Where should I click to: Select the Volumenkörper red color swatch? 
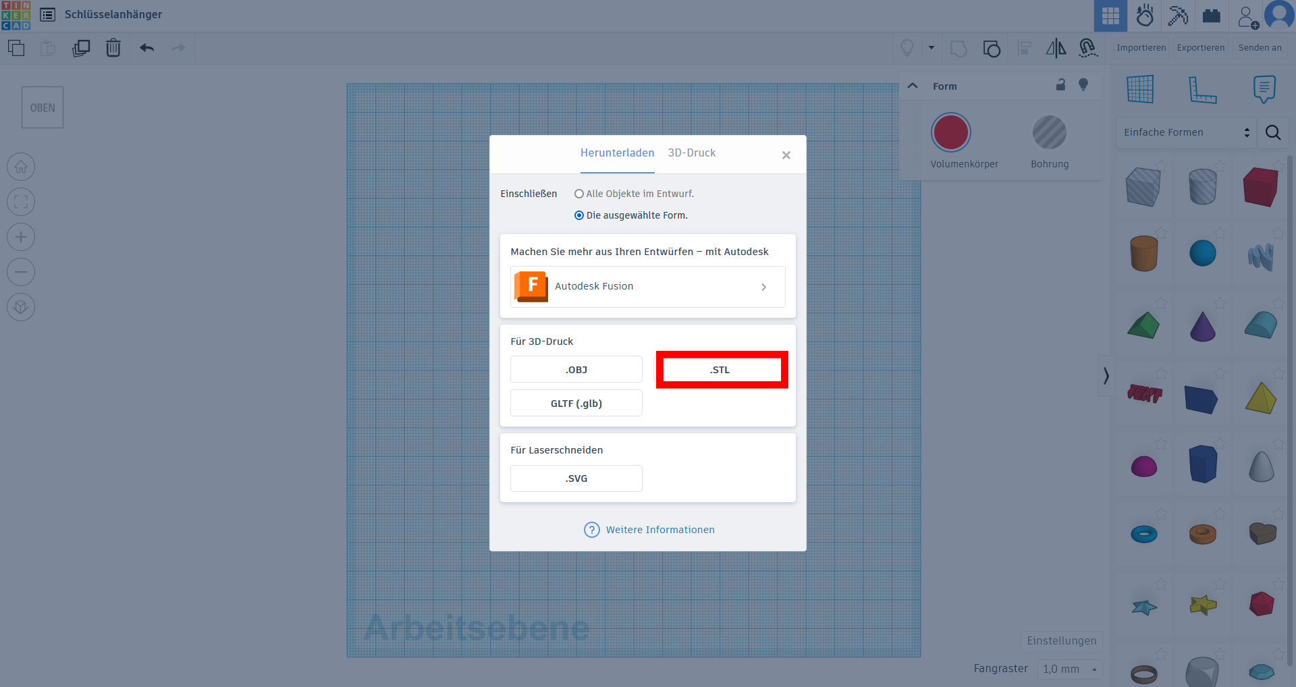click(x=950, y=132)
